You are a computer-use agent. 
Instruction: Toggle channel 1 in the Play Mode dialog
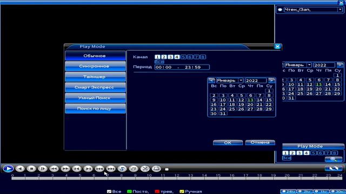tap(157, 57)
